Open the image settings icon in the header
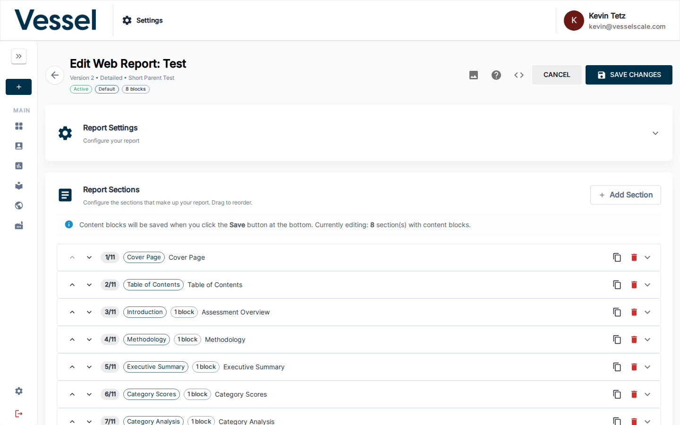This screenshot has height=425, width=680. pyautogui.click(x=473, y=75)
